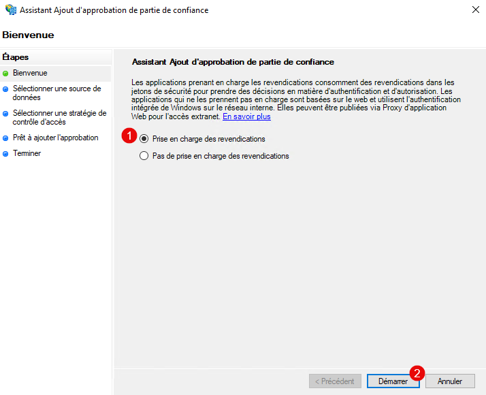Click the bullet beside Prêt à ajouter l'approbation
486x395 pixels.
6,138
